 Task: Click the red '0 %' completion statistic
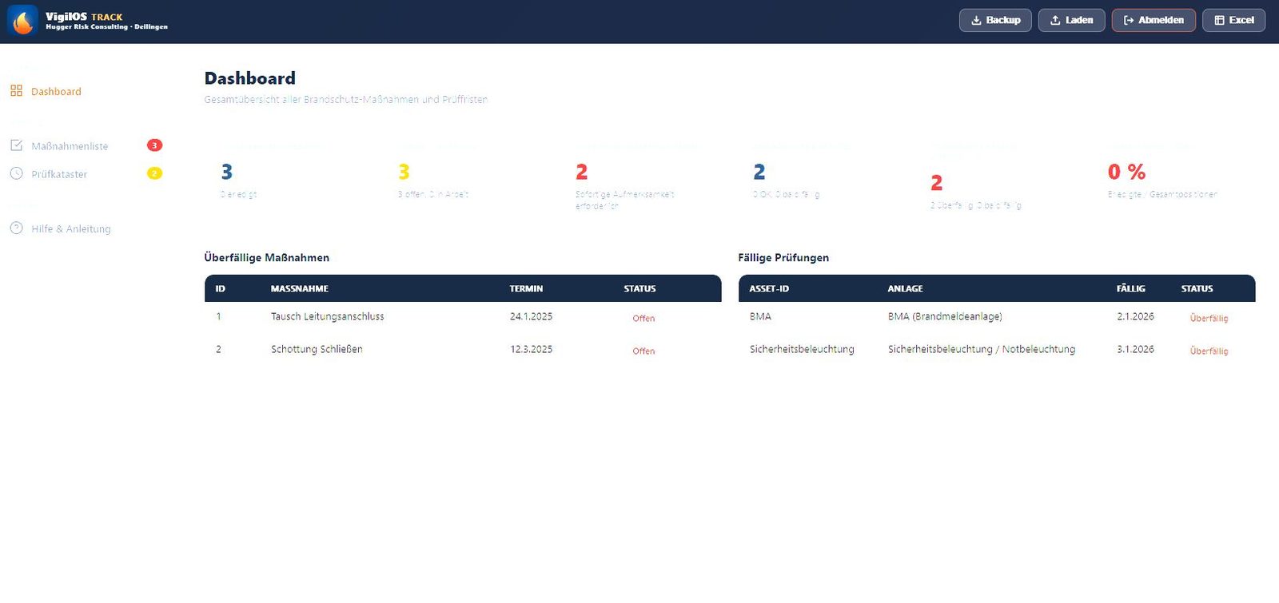tap(1126, 172)
